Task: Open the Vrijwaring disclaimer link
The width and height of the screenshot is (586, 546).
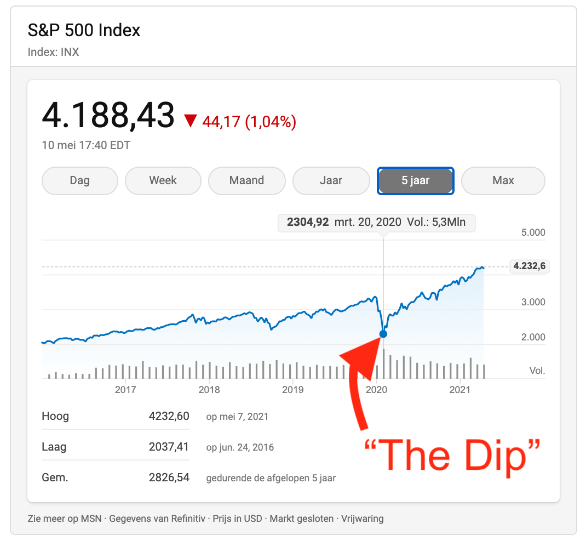Action: (363, 518)
